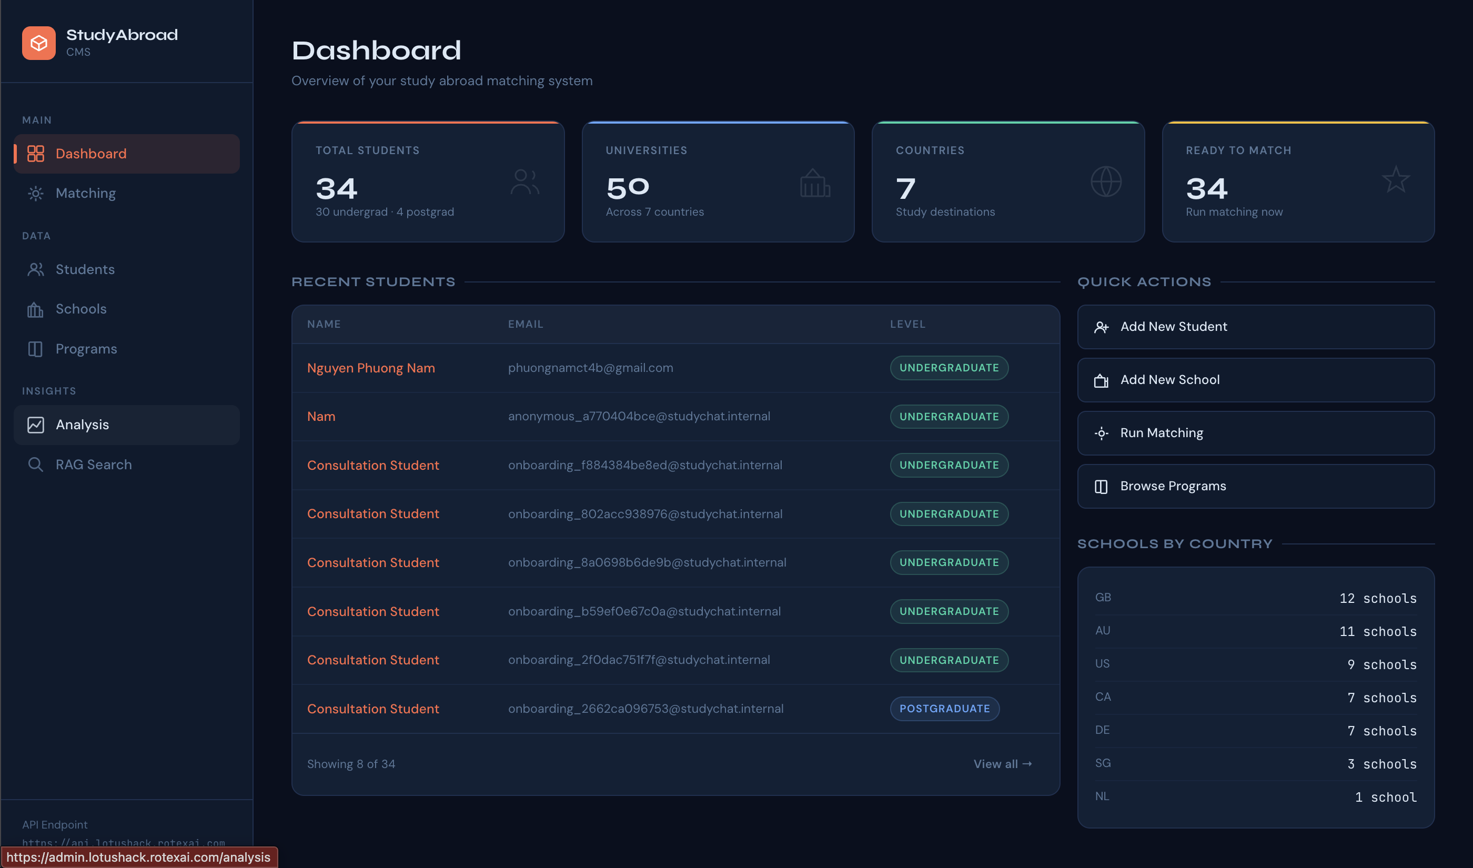Click the StudyAbroad cube logo icon

[x=38, y=43]
